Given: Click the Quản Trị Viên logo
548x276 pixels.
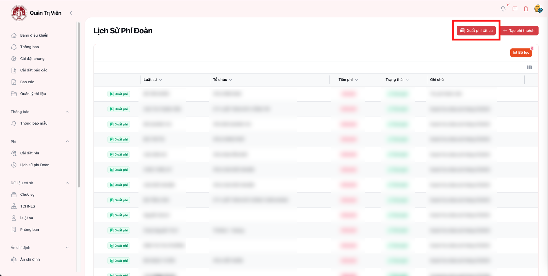Looking at the screenshot, I should click(x=19, y=13).
